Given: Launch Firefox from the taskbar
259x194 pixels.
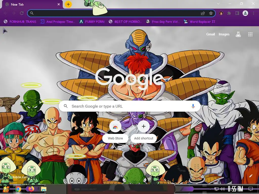Looking at the screenshot, I should click(x=31, y=189).
